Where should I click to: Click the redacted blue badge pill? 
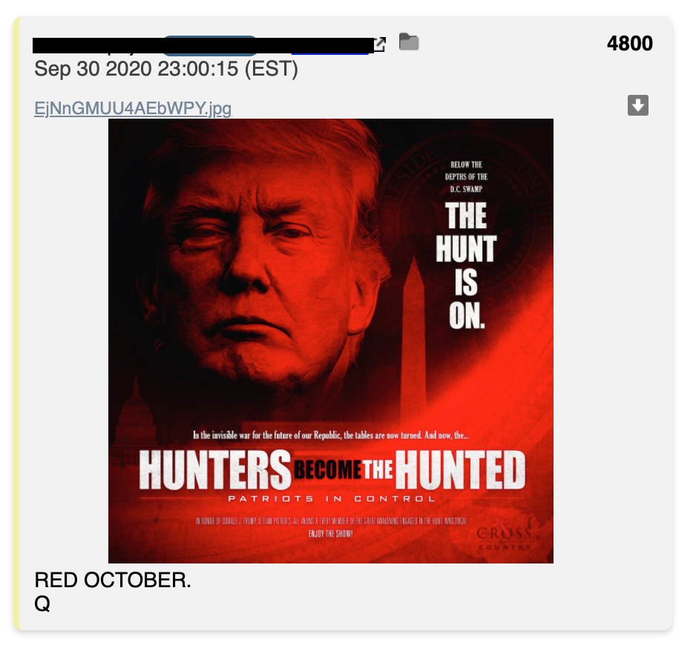(210, 46)
